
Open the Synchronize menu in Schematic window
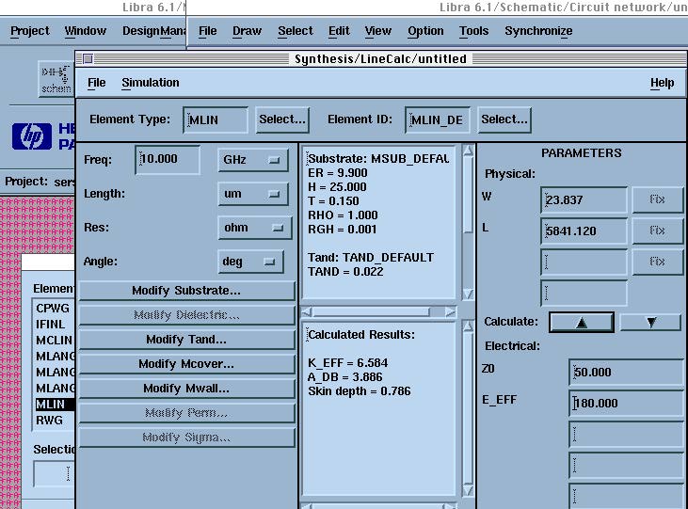(538, 31)
